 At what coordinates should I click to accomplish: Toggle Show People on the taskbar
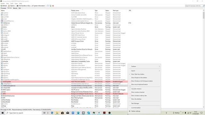coord(144,78)
